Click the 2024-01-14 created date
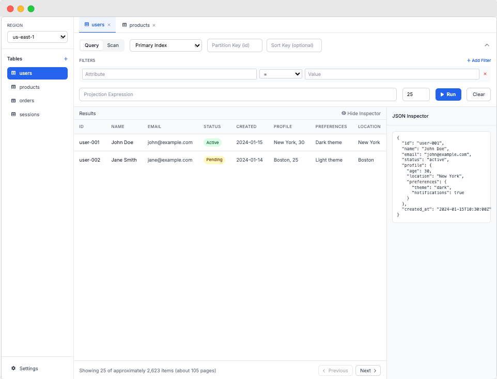This screenshot has height=379, width=497. point(250,160)
